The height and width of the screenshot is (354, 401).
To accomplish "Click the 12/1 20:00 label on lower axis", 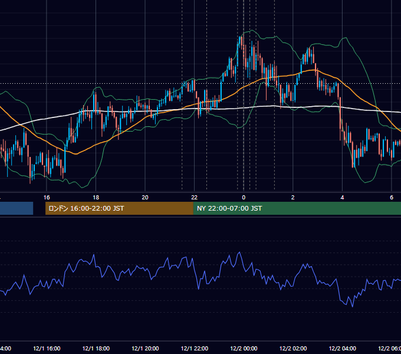I will (145, 348).
